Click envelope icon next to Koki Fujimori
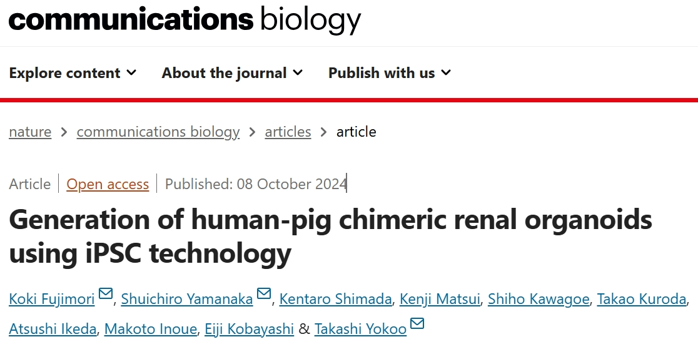This screenshot has height=352, width=698. click(x=106, y=294)
